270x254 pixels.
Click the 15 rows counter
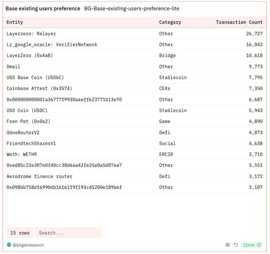point(20,233)
